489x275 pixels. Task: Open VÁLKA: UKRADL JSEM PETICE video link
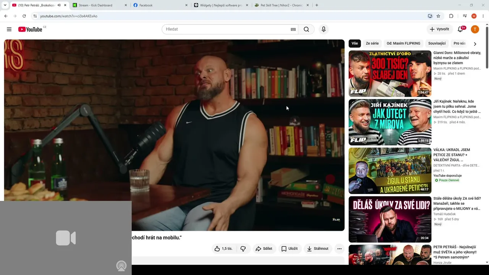[x=452, y=155]
